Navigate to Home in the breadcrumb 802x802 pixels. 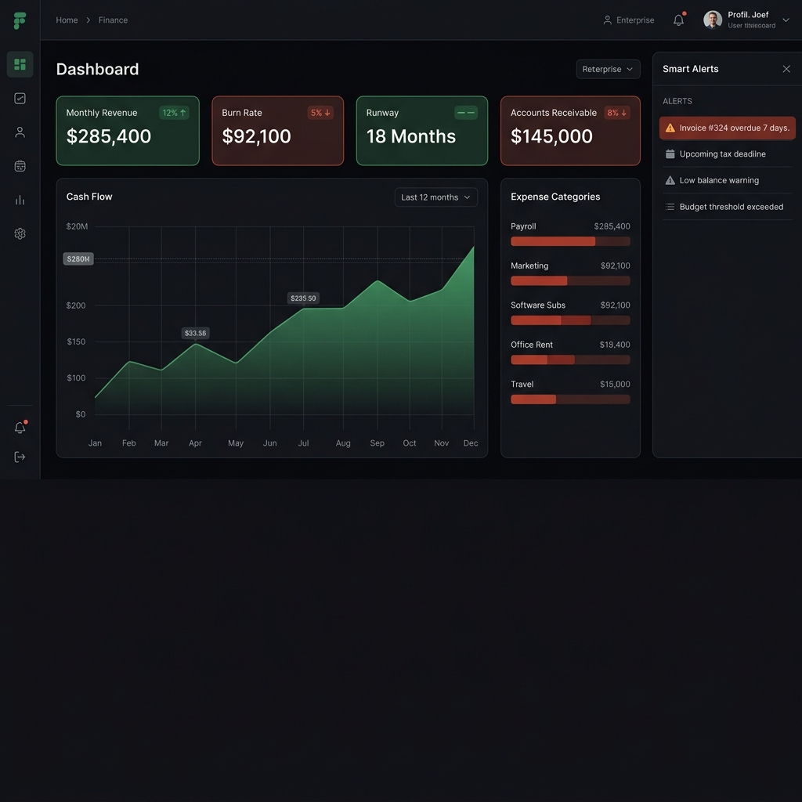pyautogui.click(x=65, y=20)
